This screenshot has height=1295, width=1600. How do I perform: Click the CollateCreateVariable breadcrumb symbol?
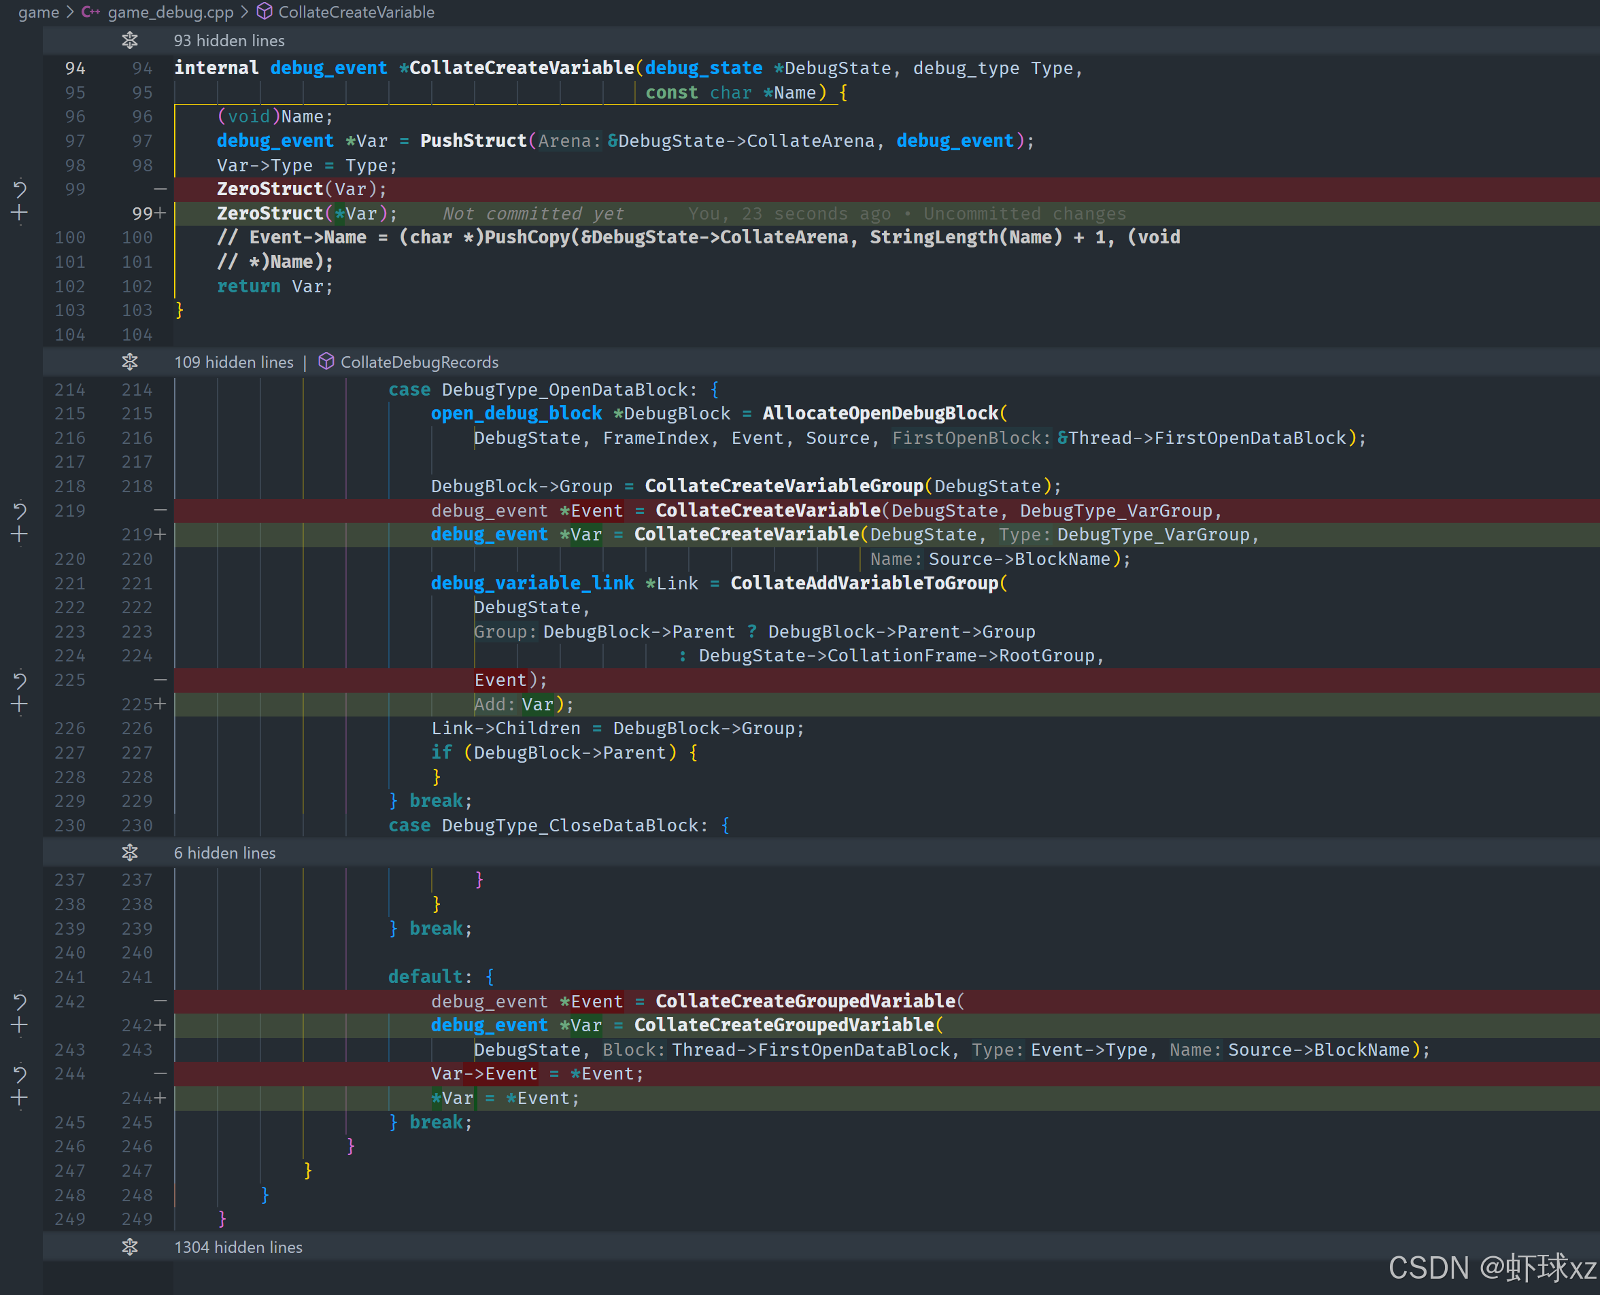(356, 12)
